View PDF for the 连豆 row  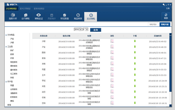[112, 92]
